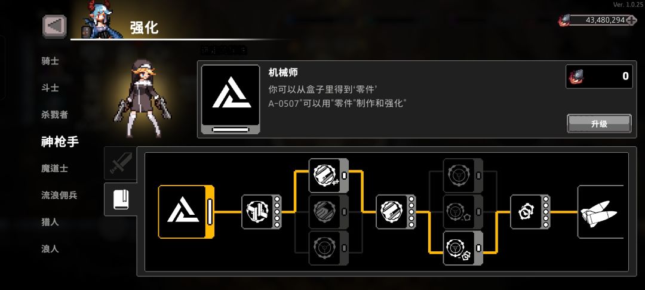645x290 pixels.
Task: Select the highlighted top branch gear skill node
Action: click(x=328, y=176)
